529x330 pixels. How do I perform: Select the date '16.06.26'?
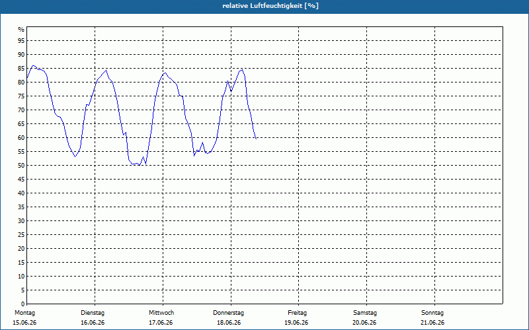pyautogui.click(x=93, y=323)
